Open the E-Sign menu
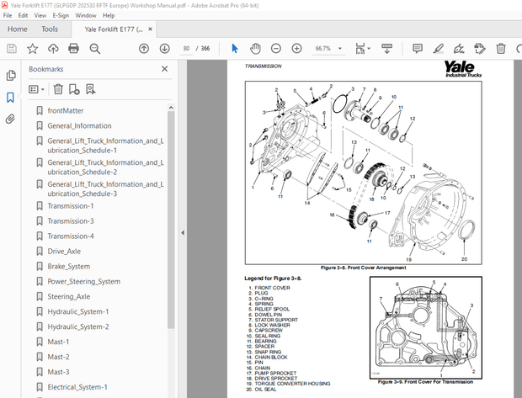 [61, 15]
